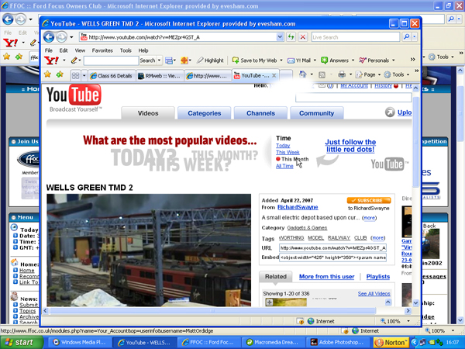Click the Live Search magnifier icon
Viewport: 465px width, 349px height.
click(407, 36)
